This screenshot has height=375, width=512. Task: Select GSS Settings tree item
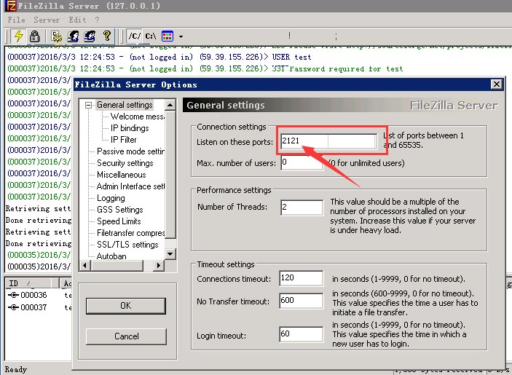pos(120,210)
